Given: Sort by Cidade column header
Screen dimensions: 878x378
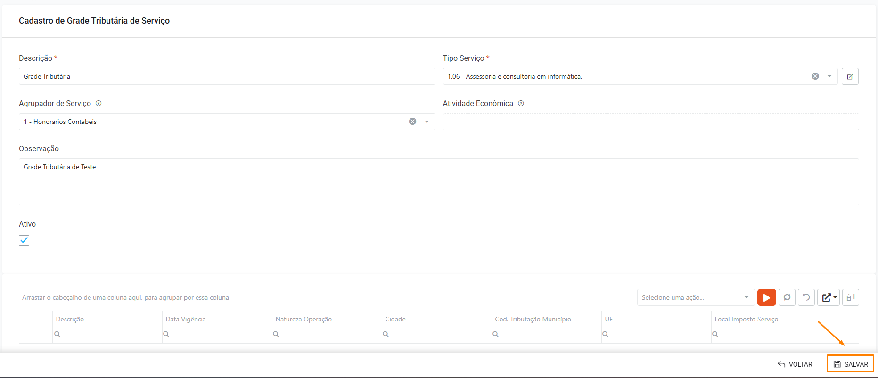Looking at the screenshot, I should pos(395,319).
